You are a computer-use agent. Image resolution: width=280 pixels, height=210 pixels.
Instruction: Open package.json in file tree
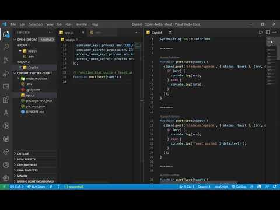point(35,106)
